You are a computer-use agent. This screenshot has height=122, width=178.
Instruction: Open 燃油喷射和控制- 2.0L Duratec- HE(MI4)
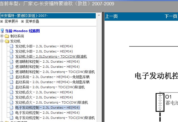coord(47,67)
